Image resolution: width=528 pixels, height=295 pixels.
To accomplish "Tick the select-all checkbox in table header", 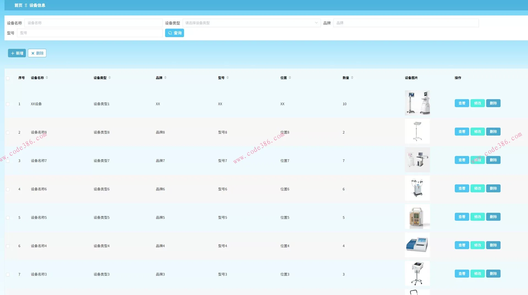I will (x=8, y=78).
